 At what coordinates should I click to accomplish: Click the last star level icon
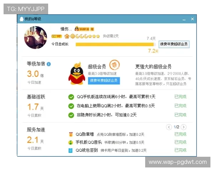pyautogui.click(x=98, y=36)
